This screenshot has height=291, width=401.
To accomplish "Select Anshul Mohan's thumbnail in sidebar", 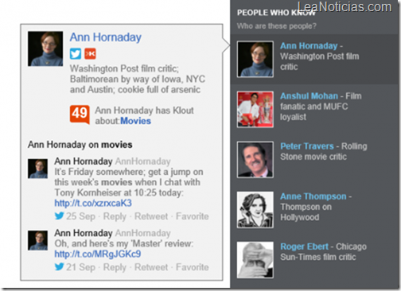I will [255, 110].
